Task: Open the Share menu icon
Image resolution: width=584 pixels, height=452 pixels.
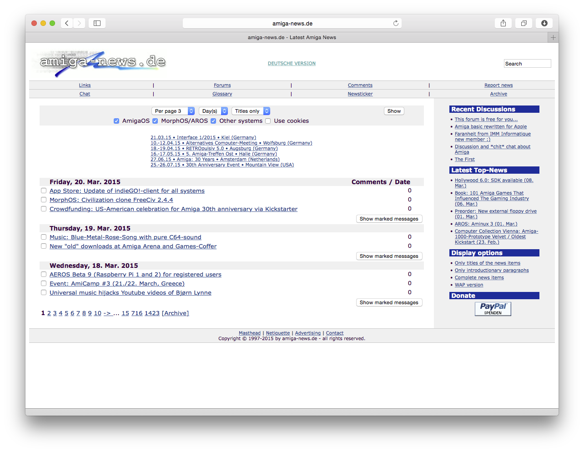Action: click(503, 23)
